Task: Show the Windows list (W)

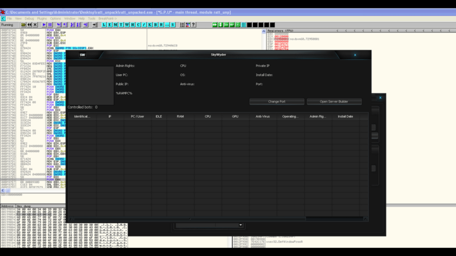Action: 127,25
